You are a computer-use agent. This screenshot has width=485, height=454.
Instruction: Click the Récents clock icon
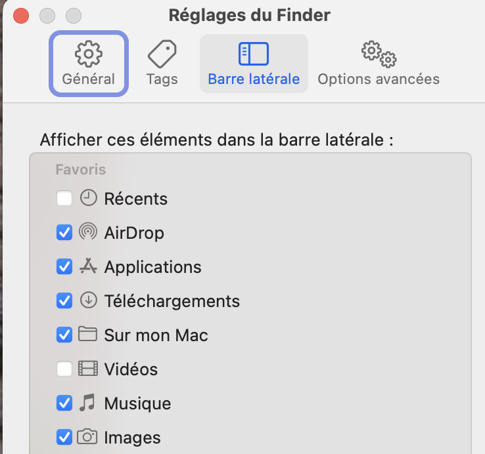point(88,198)
